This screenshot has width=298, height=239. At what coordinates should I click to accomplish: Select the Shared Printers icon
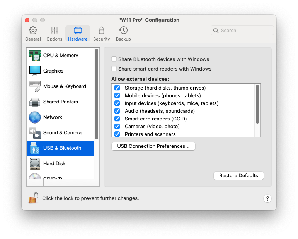point(35,102)
